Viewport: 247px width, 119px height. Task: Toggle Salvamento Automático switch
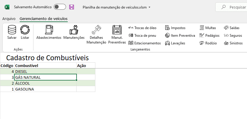60,7
